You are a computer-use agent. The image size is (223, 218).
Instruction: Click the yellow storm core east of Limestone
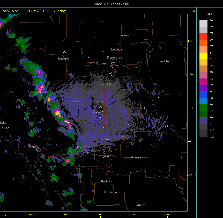click(49, 99)
